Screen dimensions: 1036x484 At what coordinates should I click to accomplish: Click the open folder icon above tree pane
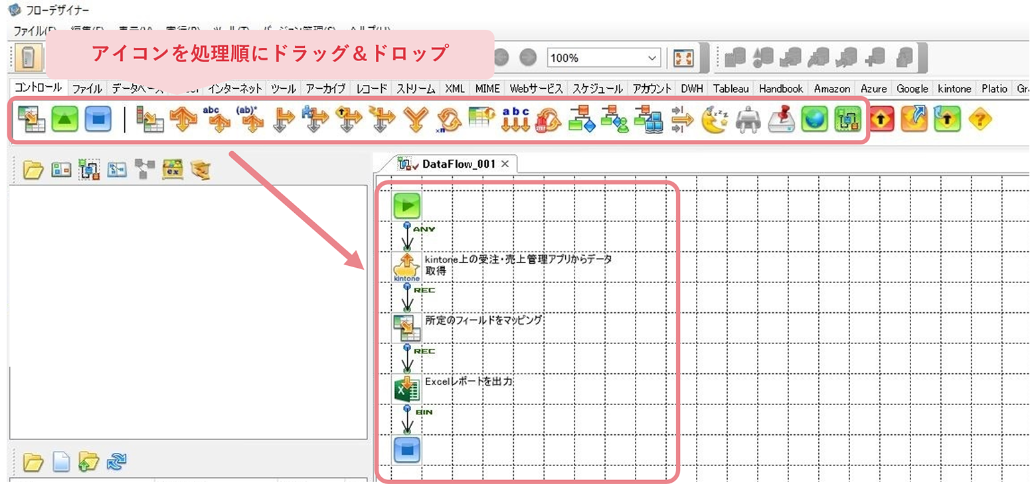point(33,170)
